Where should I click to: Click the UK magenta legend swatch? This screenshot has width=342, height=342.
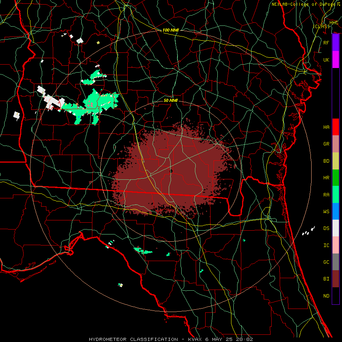pos(336,60)
